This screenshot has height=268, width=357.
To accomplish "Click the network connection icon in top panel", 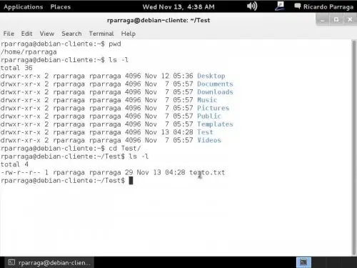I will coord(280,6).
